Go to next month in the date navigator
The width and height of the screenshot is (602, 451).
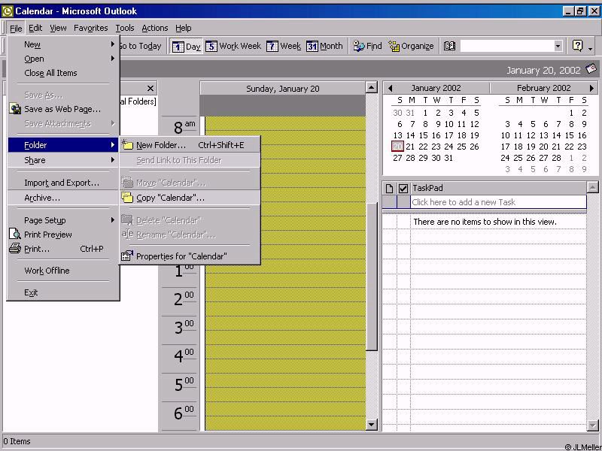[x=591, y=88]
